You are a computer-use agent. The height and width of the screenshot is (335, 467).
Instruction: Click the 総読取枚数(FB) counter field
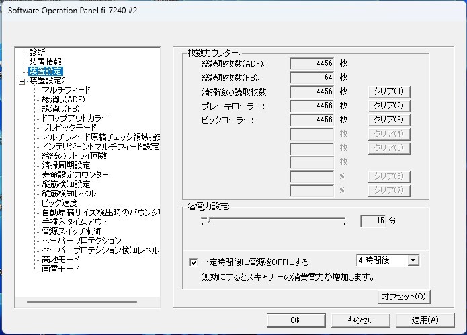point(312,77)
